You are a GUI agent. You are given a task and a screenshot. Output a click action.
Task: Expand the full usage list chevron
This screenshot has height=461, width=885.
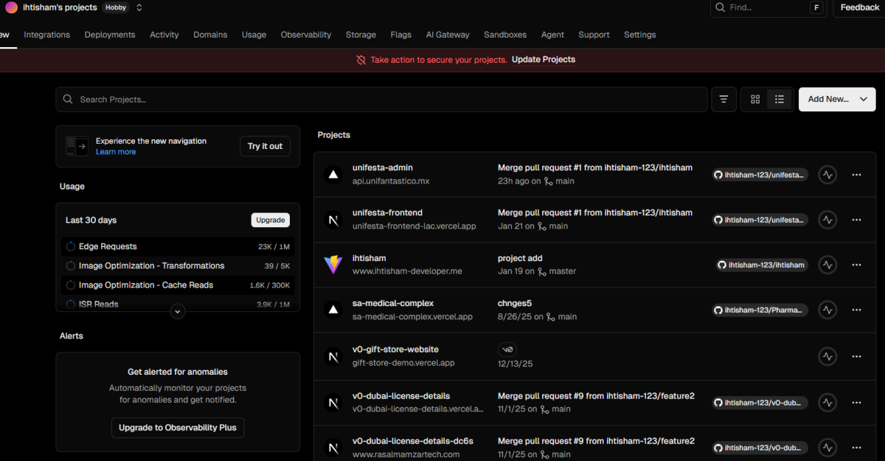tap(177, 312)
